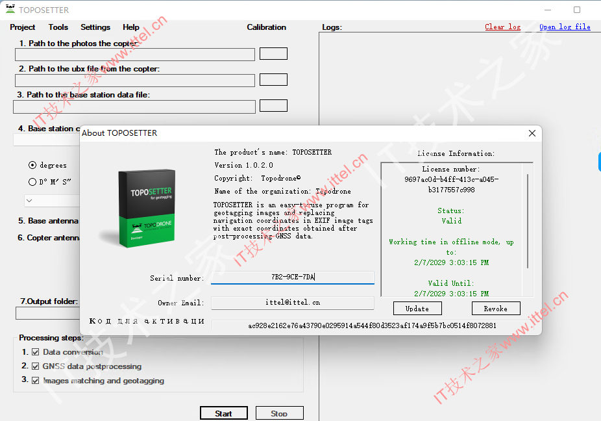Click the Version 1.0.2.0 text
Screen dimensions: 601x421
[244, 165]
